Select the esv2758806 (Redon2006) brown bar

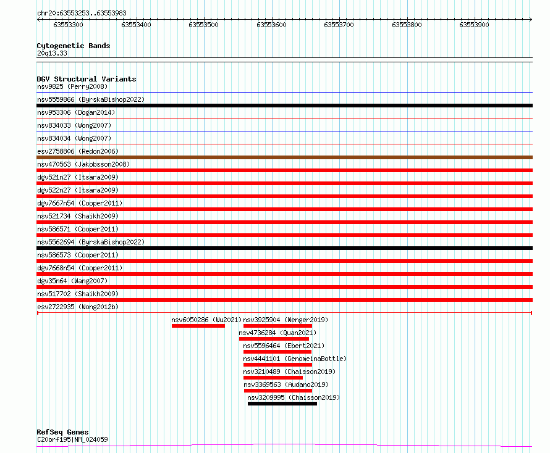click(x=284, y=157)
